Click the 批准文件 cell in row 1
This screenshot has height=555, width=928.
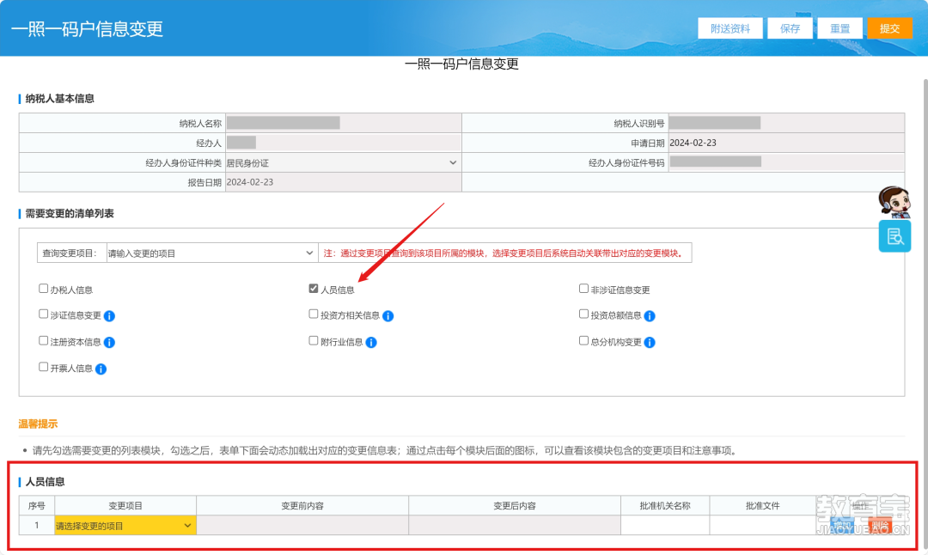(762, 526)
